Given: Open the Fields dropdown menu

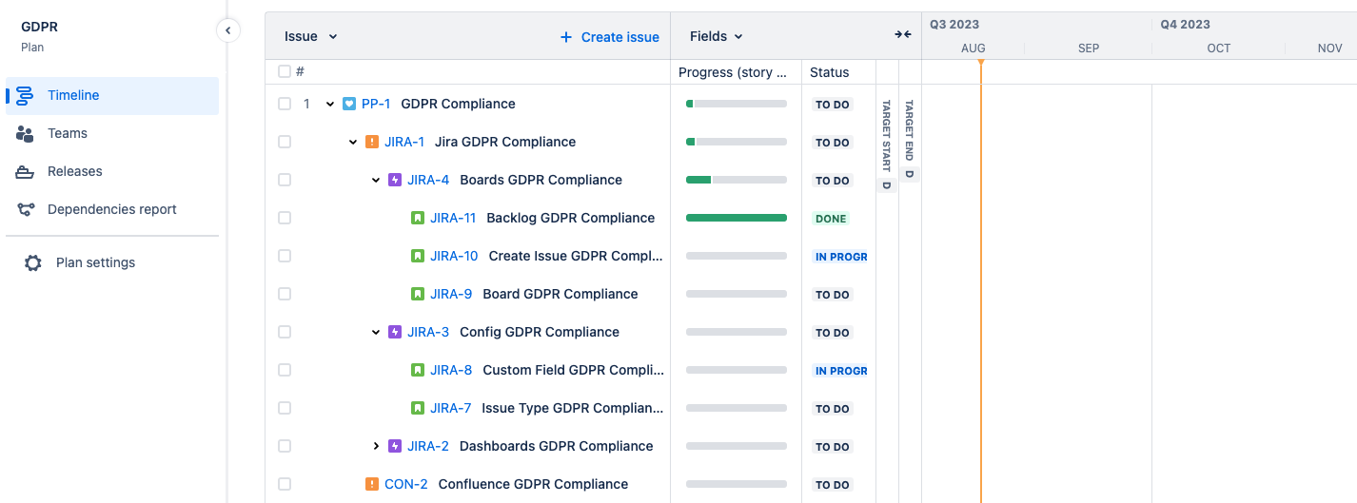Looking at the screenshot, I should tap(716, 36).
